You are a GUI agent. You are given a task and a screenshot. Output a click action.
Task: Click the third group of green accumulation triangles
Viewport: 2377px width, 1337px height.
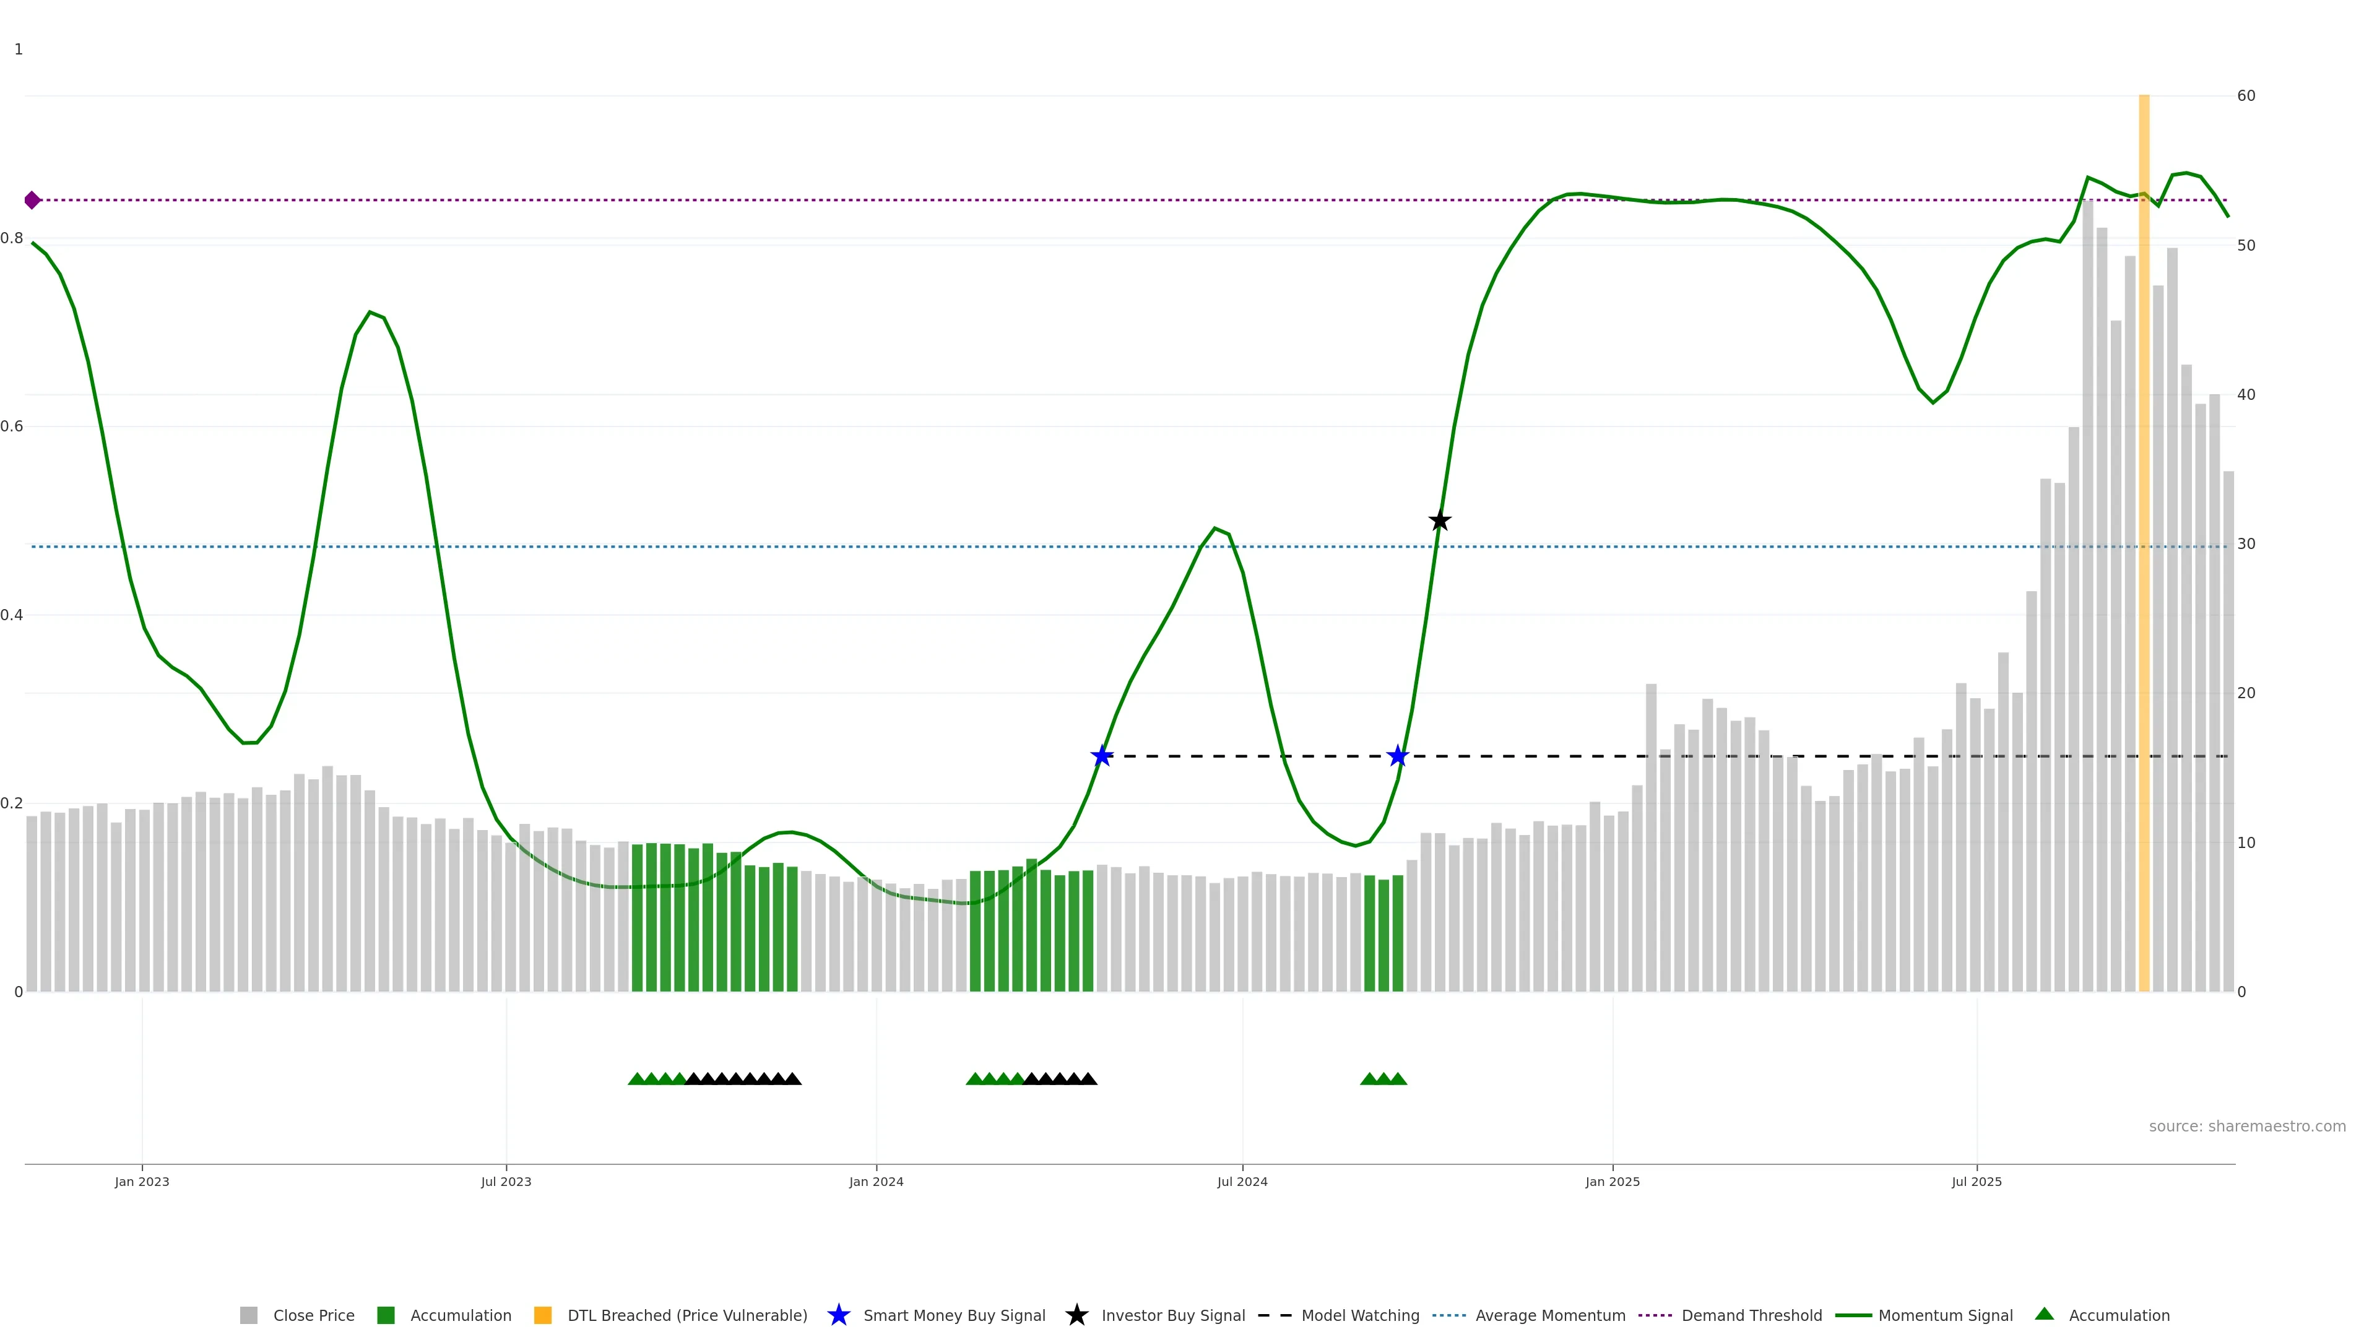pos(1383,1079)
